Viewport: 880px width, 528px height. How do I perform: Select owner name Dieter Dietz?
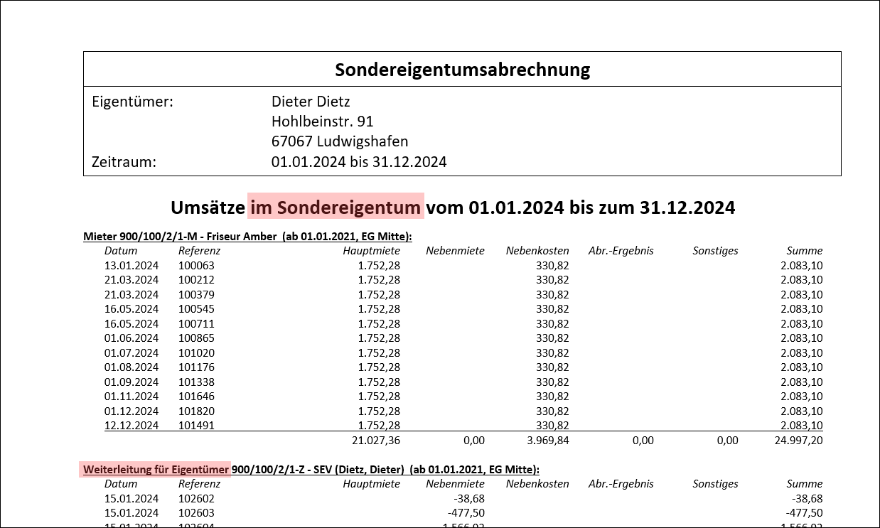pos(311,102)
